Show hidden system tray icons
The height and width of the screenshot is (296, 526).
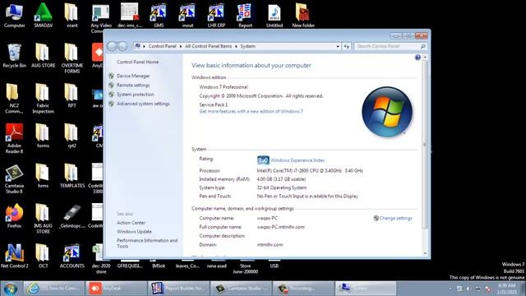tap(450, 289)
